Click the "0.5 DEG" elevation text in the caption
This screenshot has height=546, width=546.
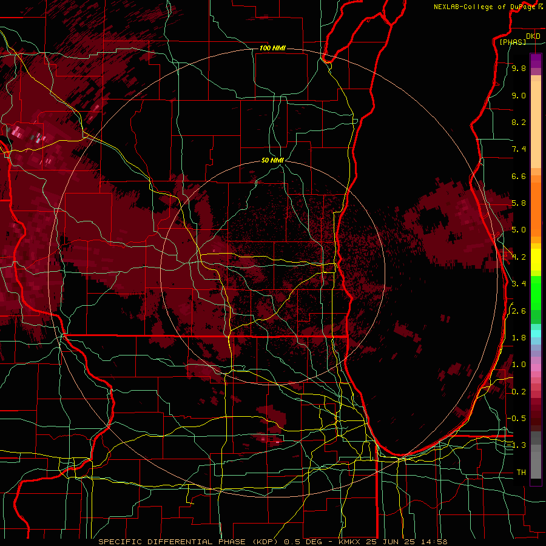click(x=304, y=542)
